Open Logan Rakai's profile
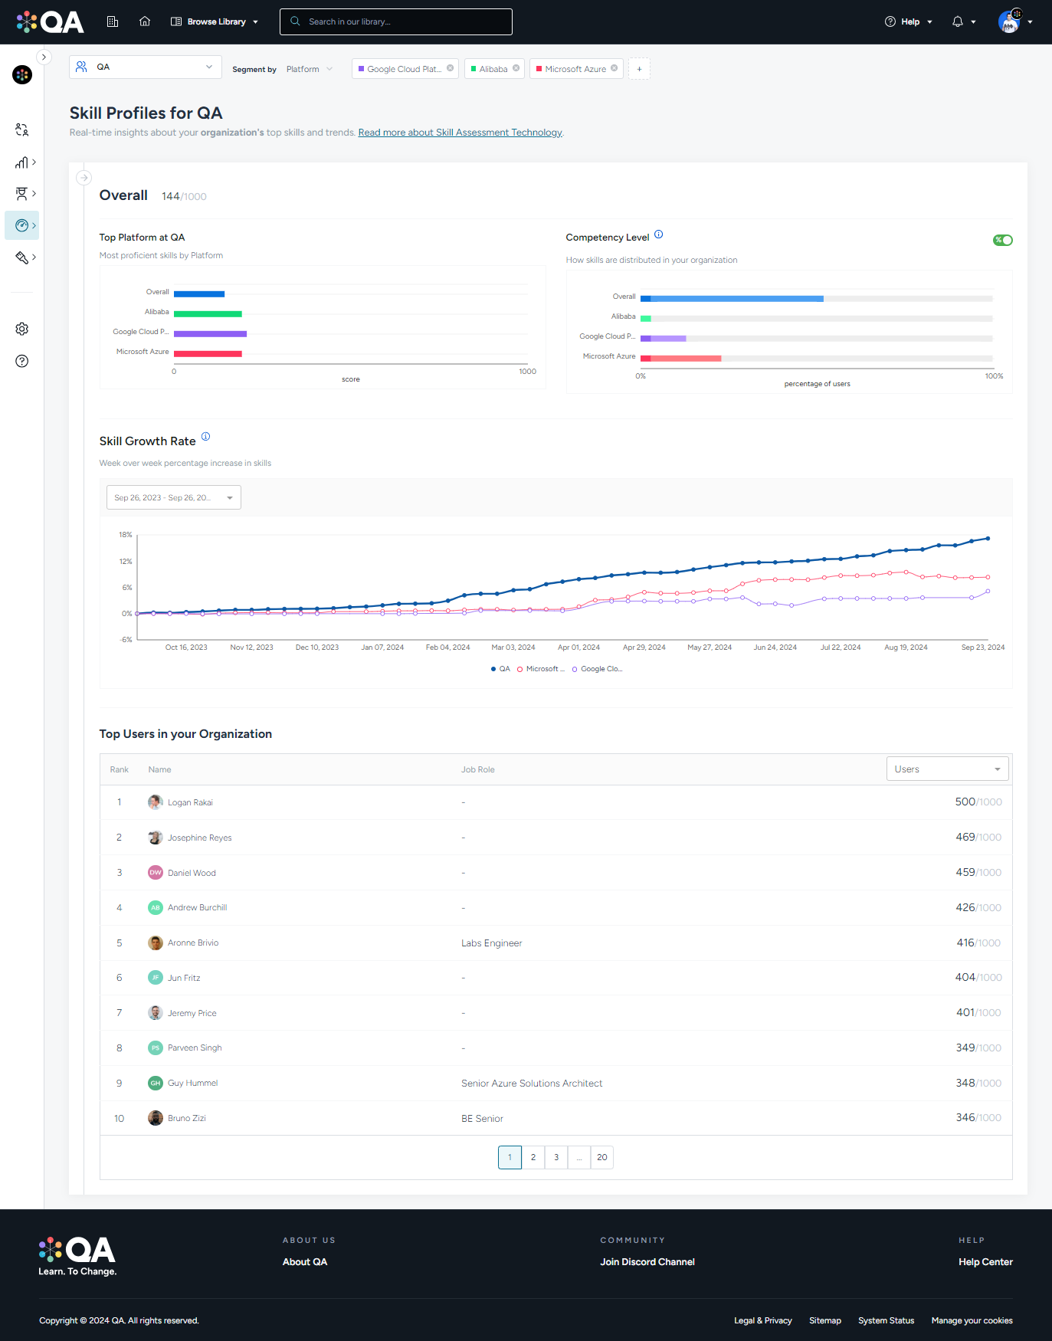 point(190,802)
